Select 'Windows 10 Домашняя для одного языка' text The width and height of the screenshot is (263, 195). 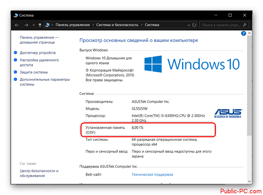tap(108, 60)
